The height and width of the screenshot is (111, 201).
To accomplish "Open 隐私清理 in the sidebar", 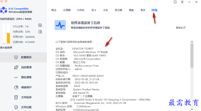I will coord(23,77).
